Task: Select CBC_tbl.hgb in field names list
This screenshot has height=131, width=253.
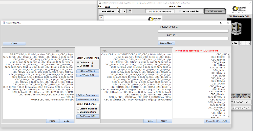Action: [x=219, y=65]
